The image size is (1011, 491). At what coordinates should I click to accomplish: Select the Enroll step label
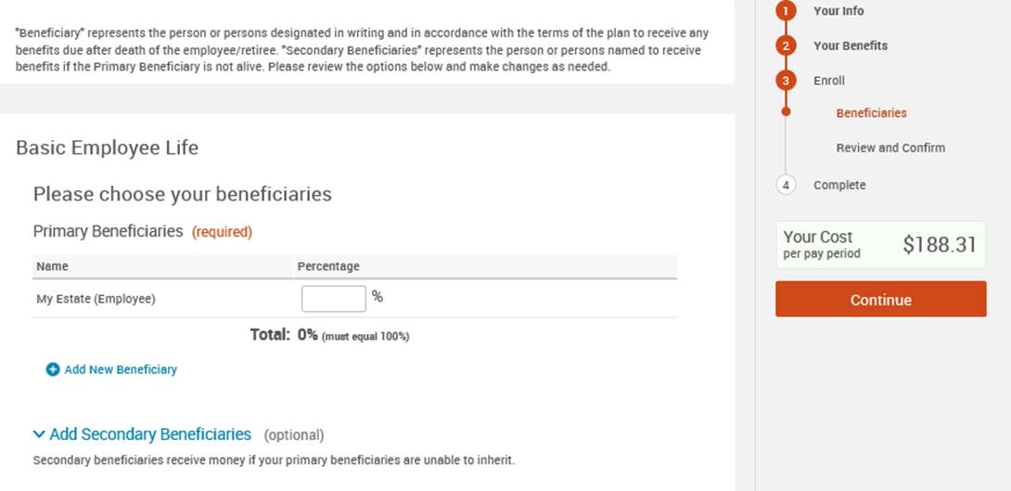click(829, 81)
